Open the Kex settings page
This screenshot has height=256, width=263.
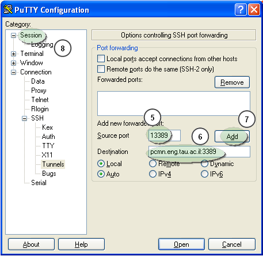point(47,127)
